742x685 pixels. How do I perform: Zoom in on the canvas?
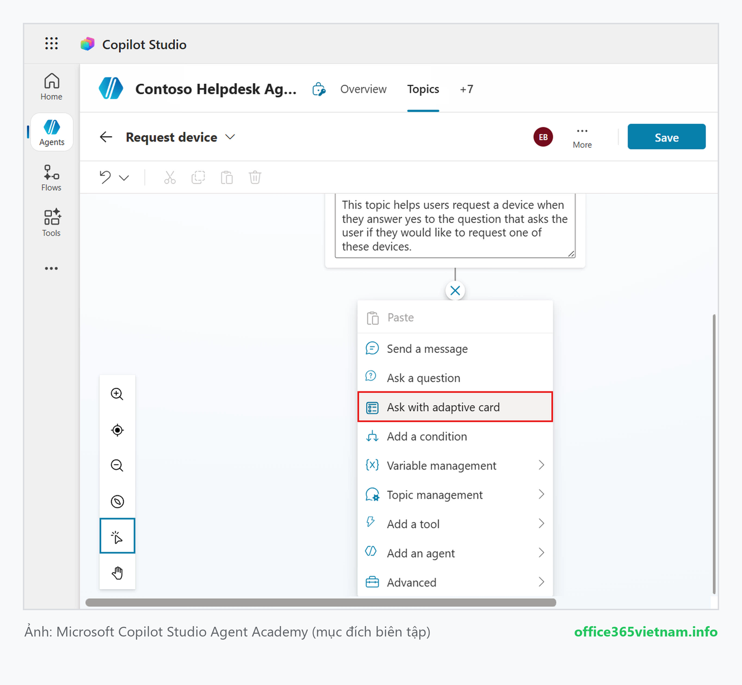coord(117,394)
